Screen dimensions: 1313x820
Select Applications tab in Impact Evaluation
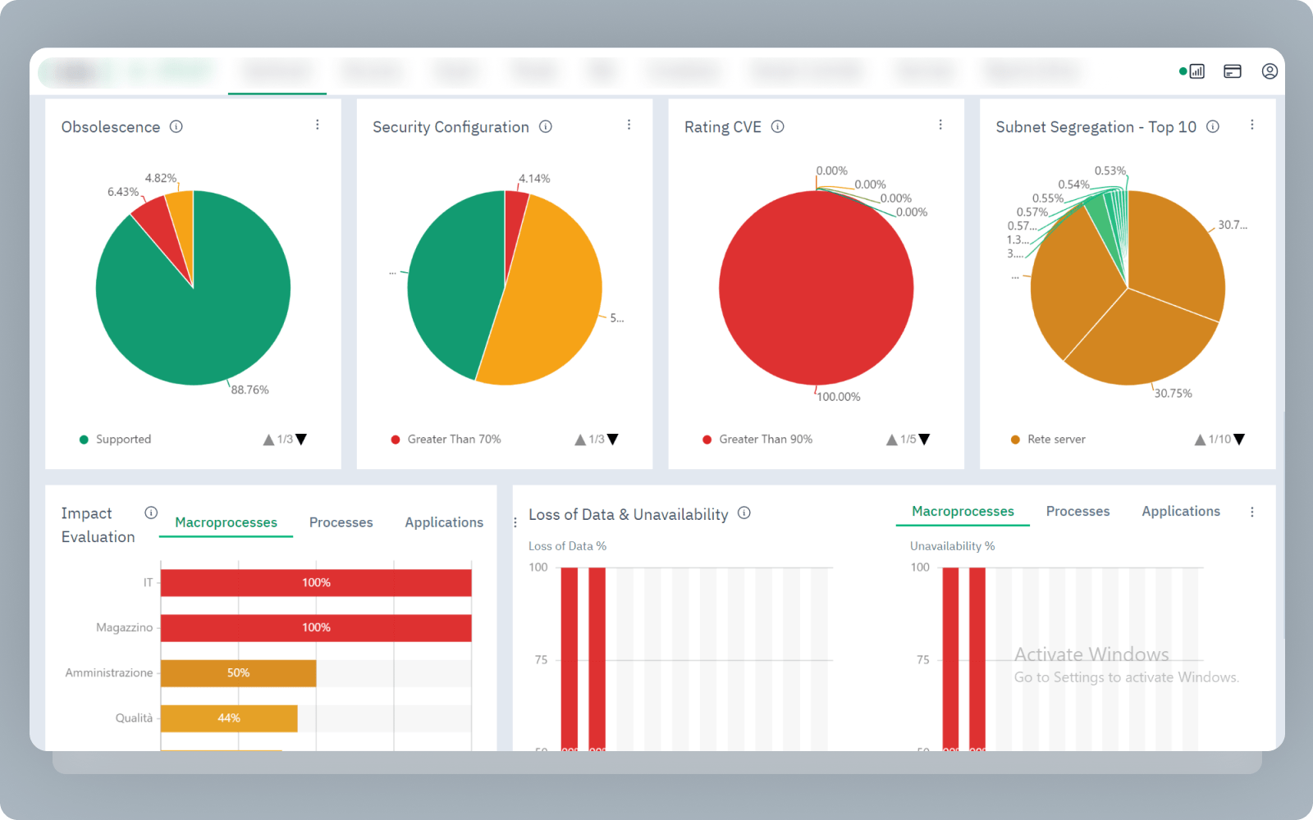(444, 522)
